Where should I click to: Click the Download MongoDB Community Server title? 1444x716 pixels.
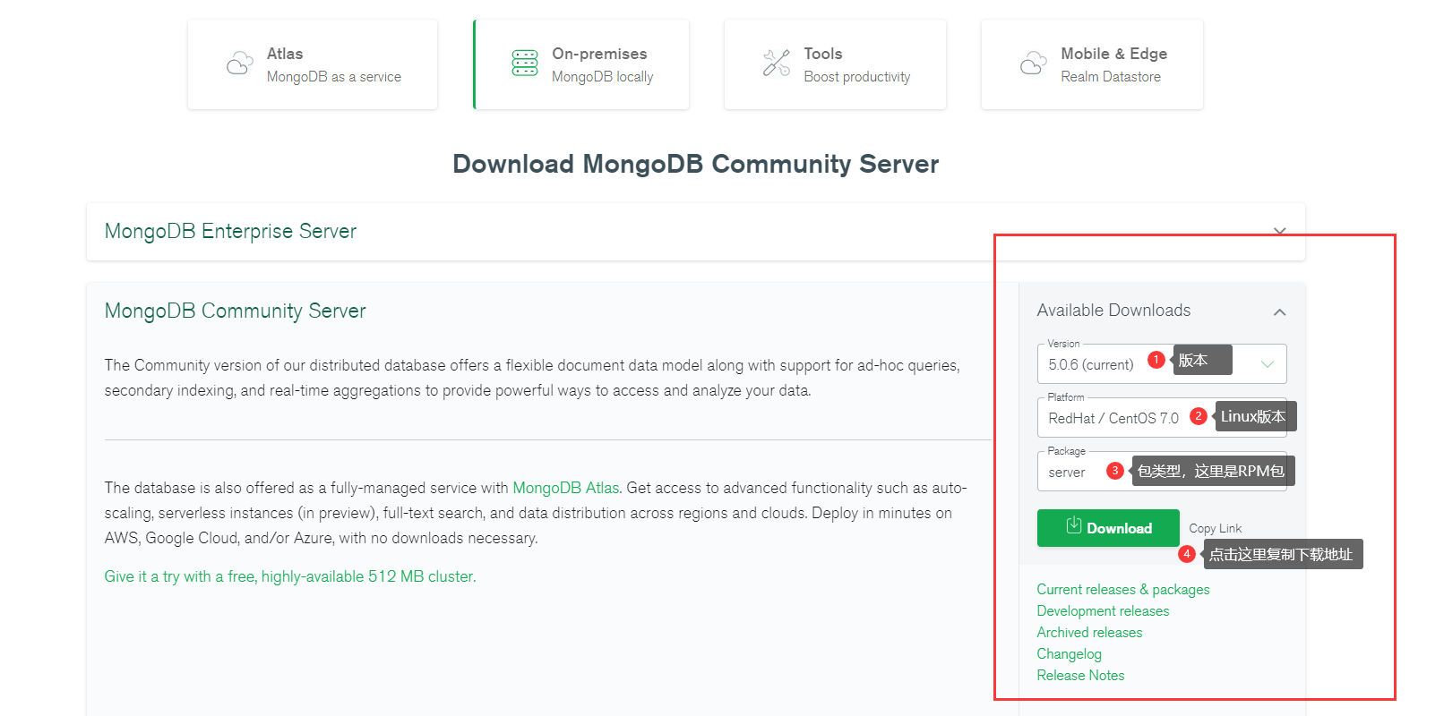(695, 164)
